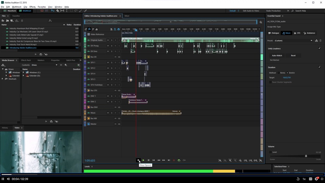The width and height of the screenshot is (325, 183).
Task: Open workspace overflow chevrons menu
Action: tap(288, 11)
